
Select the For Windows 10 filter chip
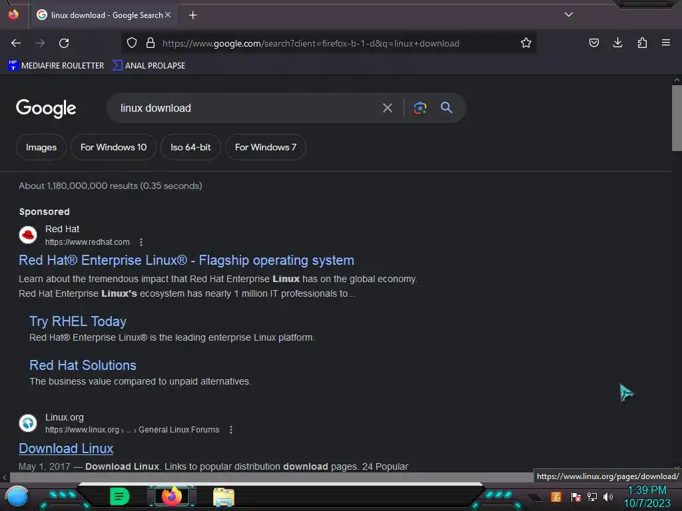(113, 147)
